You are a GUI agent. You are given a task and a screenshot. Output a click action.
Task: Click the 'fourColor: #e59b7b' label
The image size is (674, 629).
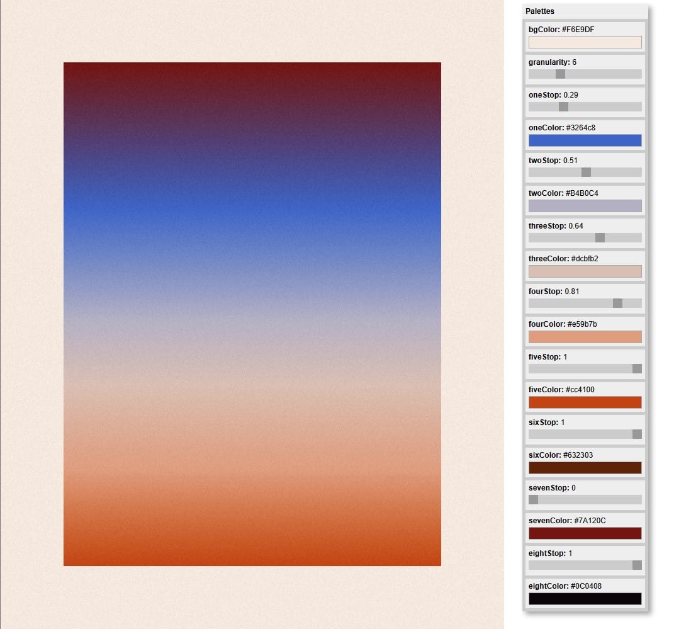(563, 324)
